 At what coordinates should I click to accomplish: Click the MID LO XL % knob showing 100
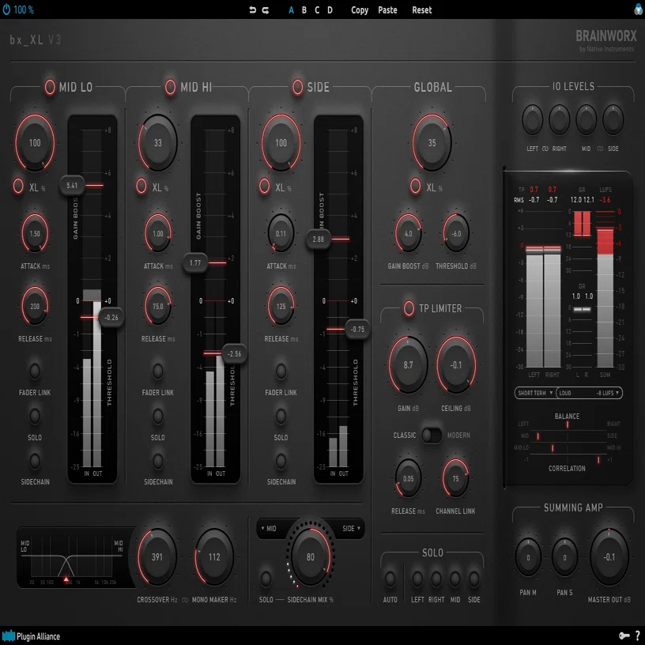click(35, 143)
